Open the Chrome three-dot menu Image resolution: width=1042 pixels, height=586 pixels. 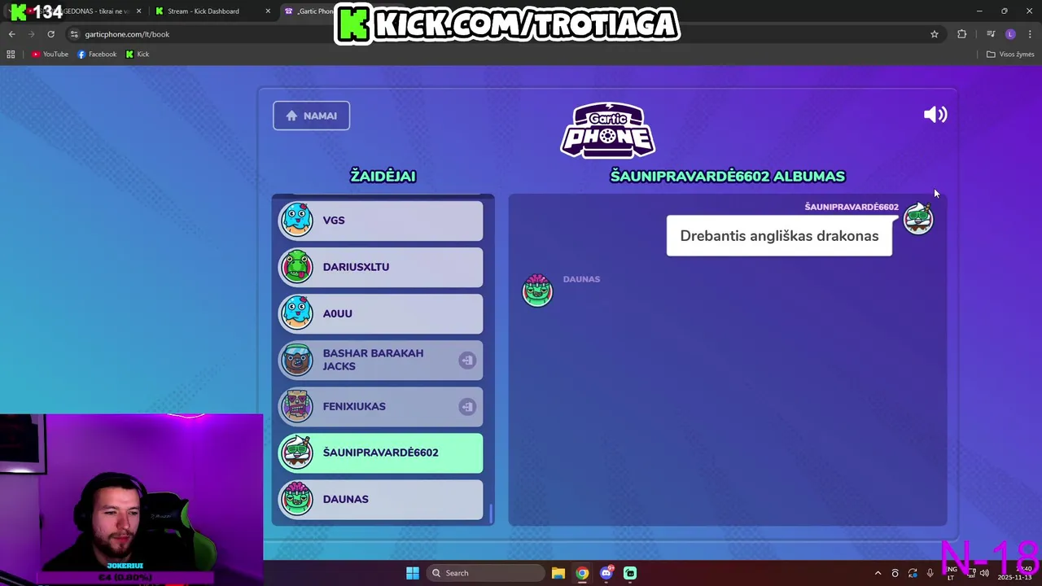pos(1030,34)
